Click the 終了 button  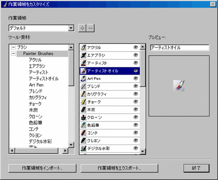click(196, 168)
